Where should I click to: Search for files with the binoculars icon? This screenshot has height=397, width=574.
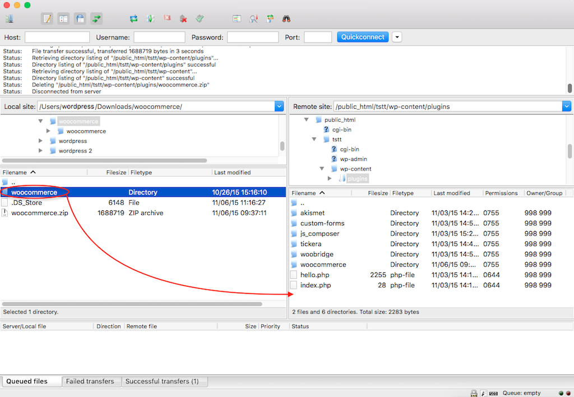point(286,19)
